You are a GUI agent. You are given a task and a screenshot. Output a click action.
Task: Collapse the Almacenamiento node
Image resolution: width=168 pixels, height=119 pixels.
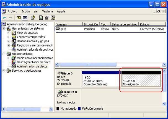click(x=4, y=54)
